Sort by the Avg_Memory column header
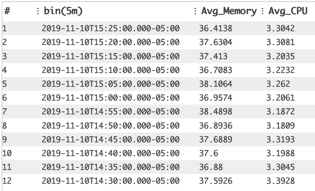Viewport: 315px width, 191px height. [229, 11]
